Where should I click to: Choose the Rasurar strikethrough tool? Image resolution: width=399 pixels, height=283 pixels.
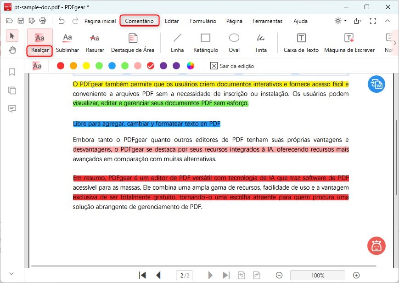coord(95,43)
